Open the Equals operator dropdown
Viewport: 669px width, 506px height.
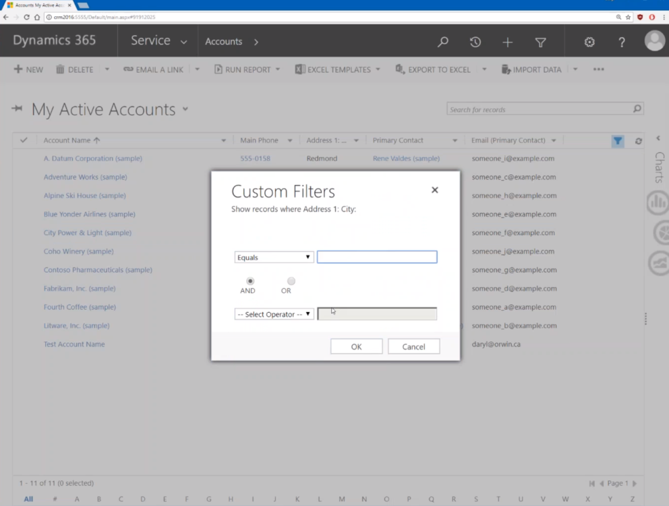click(x=274, y=257)
